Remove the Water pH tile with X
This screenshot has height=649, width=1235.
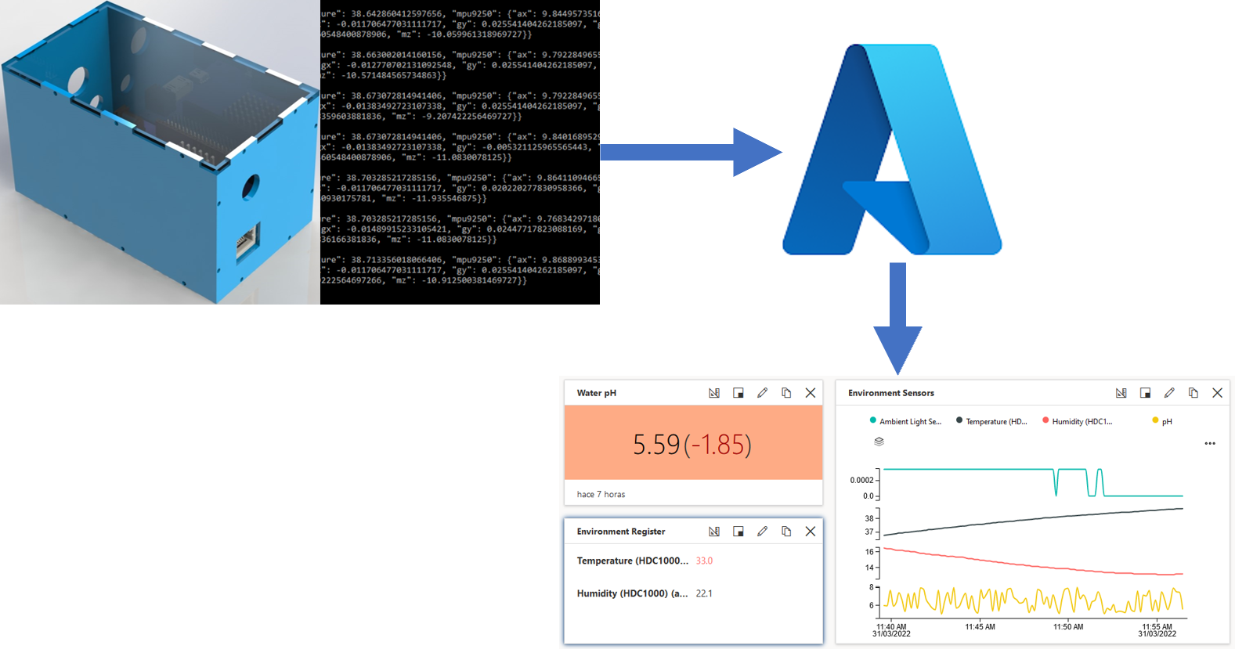tap(811, 393)
